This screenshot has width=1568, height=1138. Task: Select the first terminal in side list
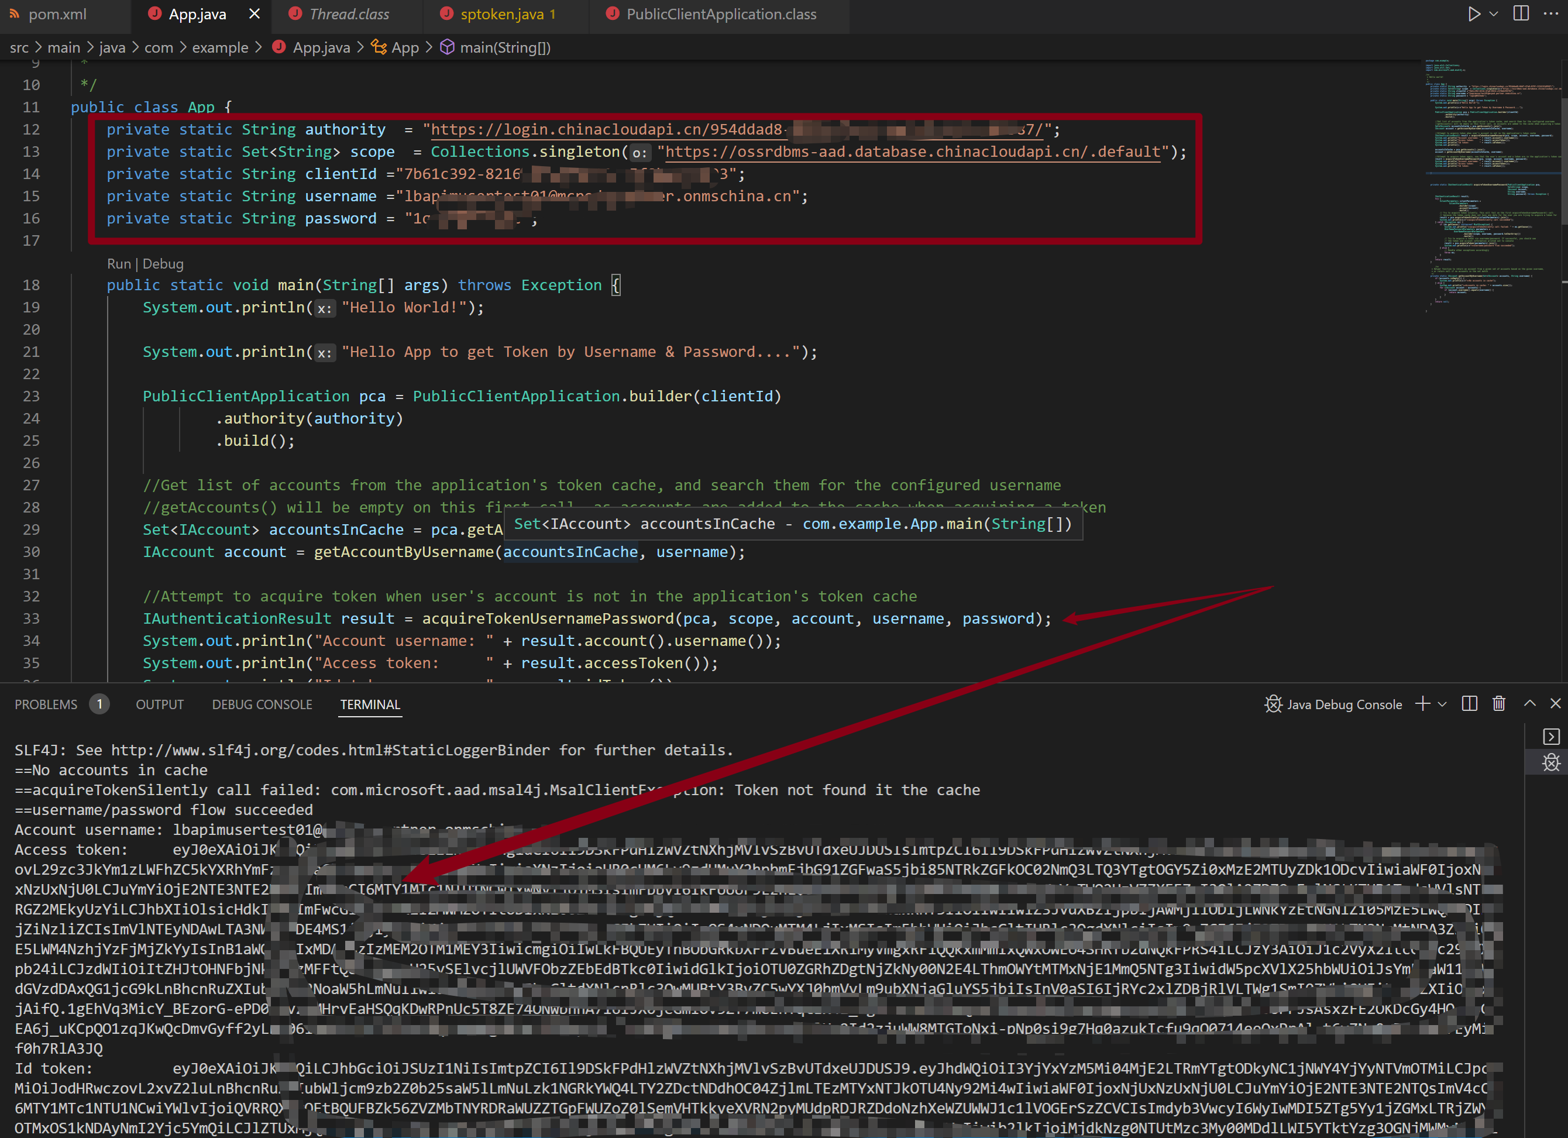(1550, 736)
